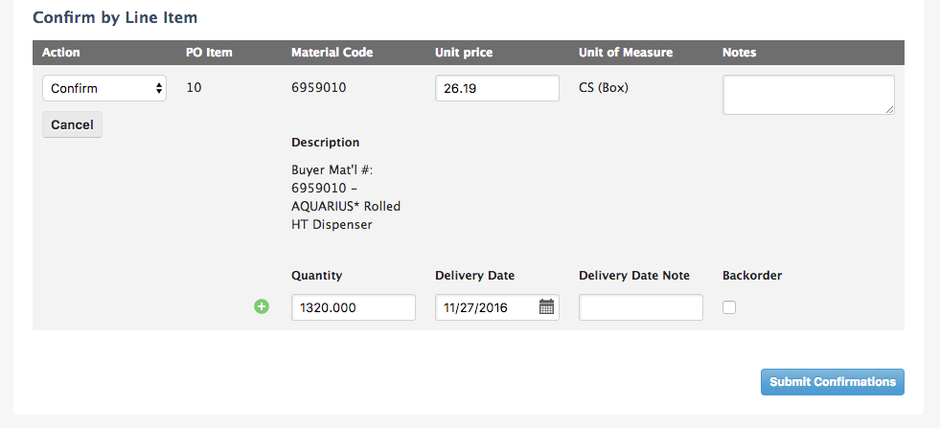
Task: Click the Confirm by Line Item heading
Action: tap(115, 17)
